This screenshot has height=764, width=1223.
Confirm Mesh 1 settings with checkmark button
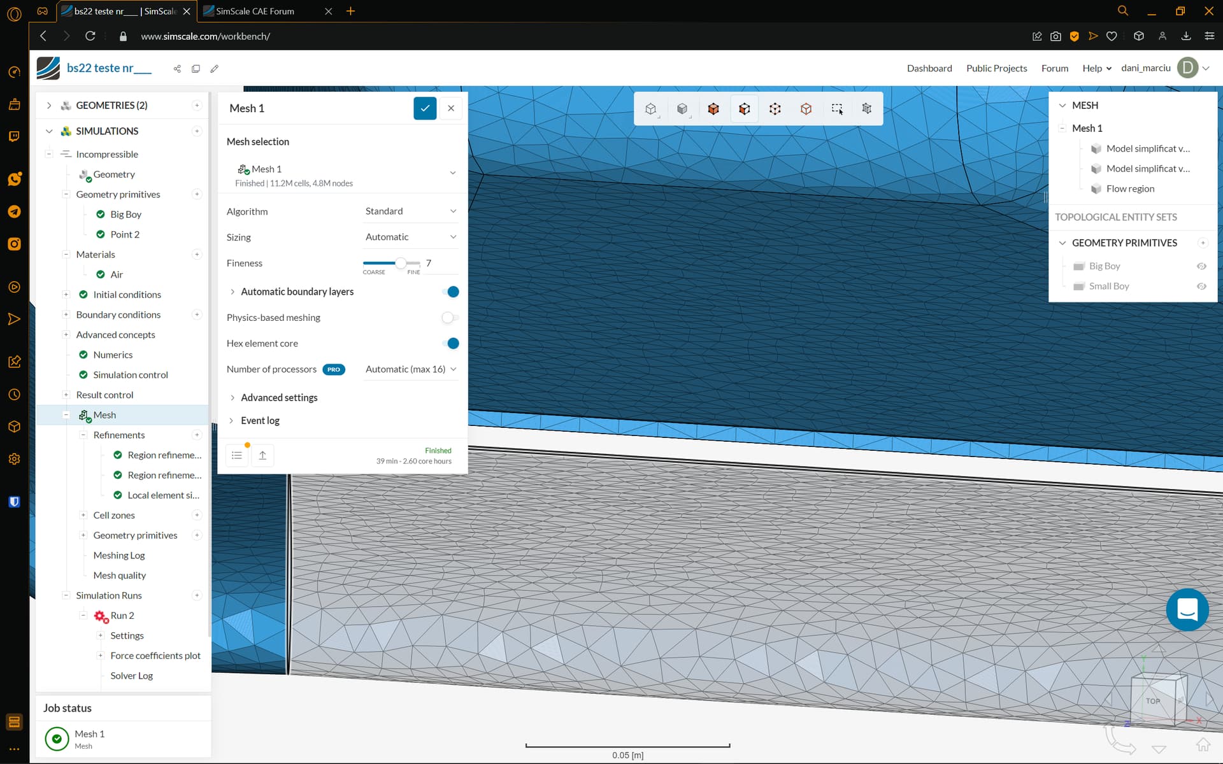click(424, 108)
